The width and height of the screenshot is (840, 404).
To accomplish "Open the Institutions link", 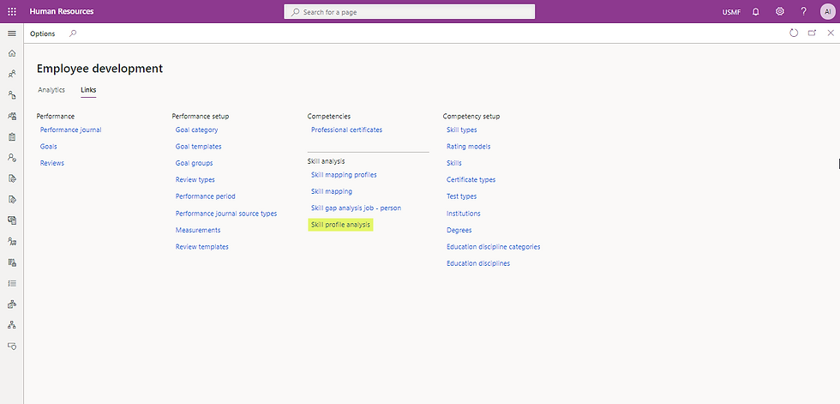I will pyautogui.click(x=464, y=214).
